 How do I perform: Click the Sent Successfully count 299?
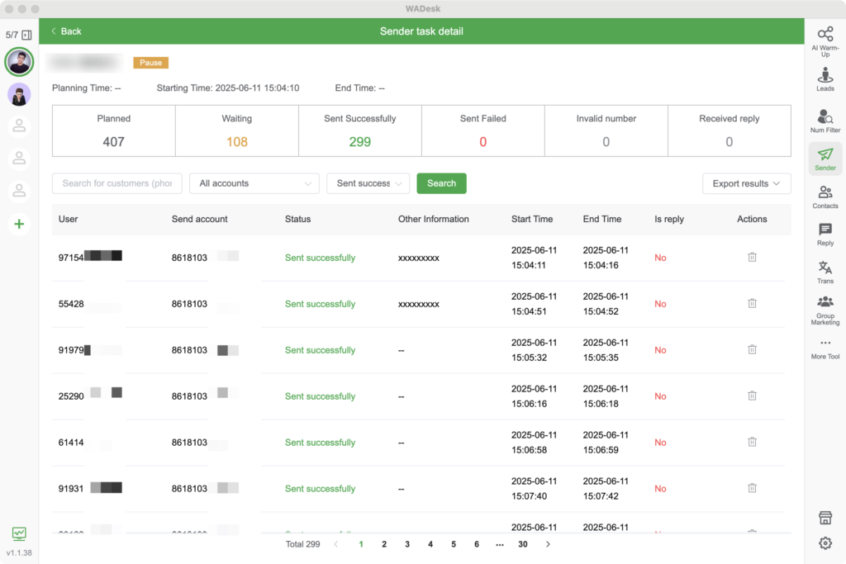tap(360, 142)
